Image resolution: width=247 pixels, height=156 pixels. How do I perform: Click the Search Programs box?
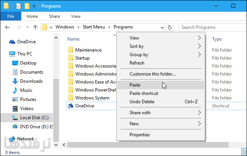coord(213,27)
